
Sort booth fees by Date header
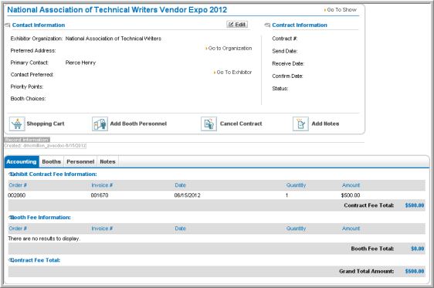(x=181, y=229)
